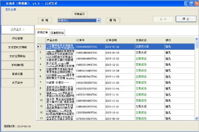Screen dimensions: 199x132
Task: Click the 产品名称 column header
Action: [x=61, y=40]
